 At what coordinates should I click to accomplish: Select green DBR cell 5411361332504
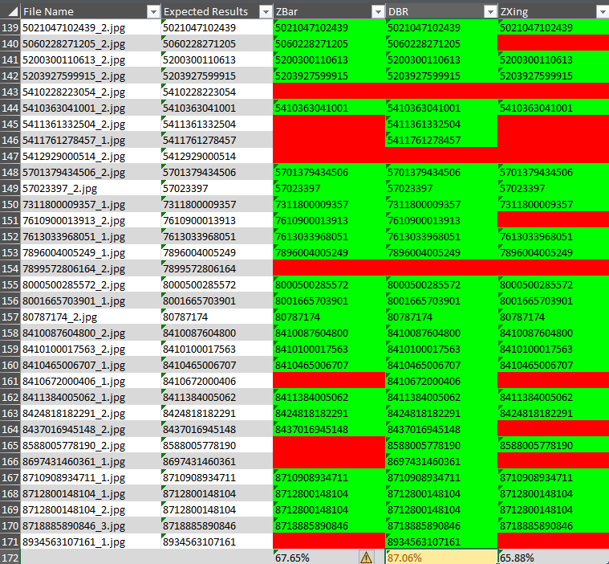[441, 124]
